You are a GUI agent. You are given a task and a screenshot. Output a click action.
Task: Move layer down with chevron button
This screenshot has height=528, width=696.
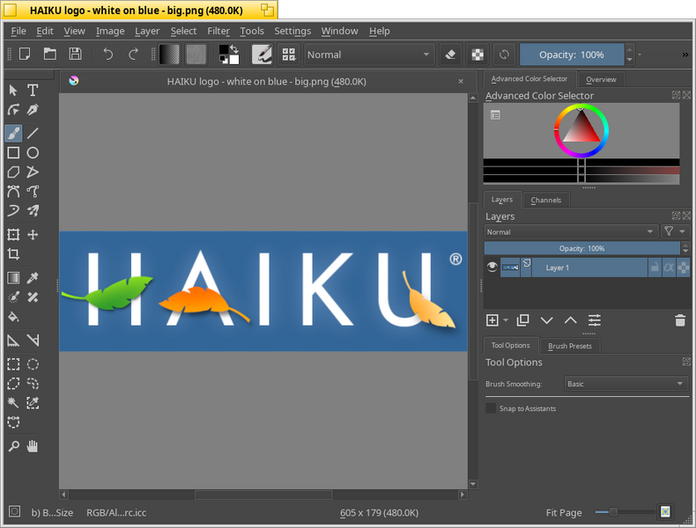(x=546, y=320)
